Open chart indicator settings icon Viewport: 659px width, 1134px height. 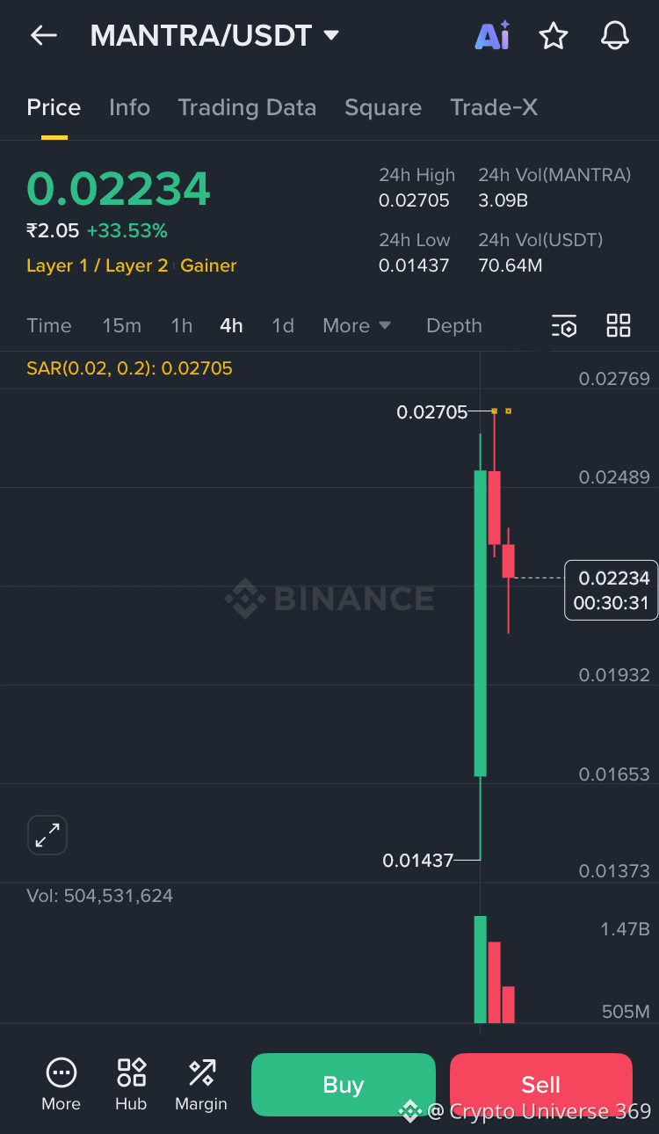point(564,326)
